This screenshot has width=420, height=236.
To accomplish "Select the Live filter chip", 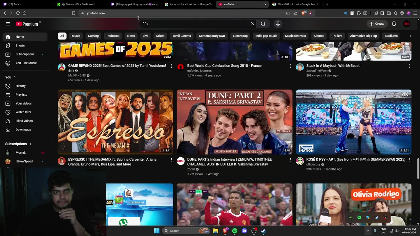I will point(145,36).
